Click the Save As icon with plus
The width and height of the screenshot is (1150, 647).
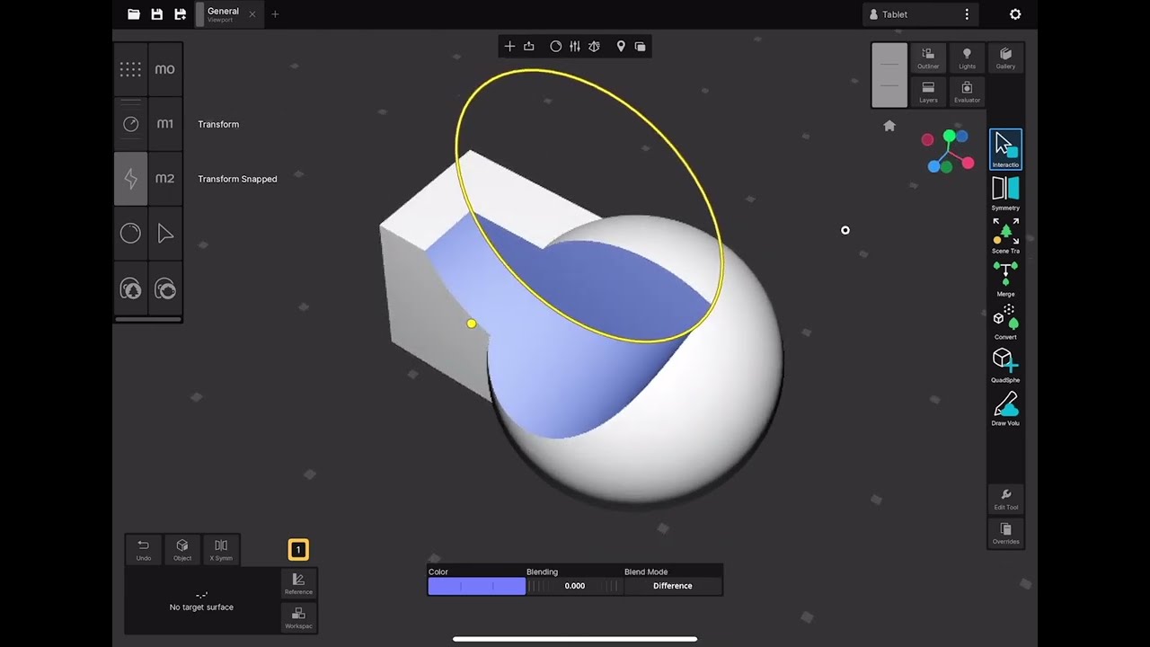coord(180,14)
